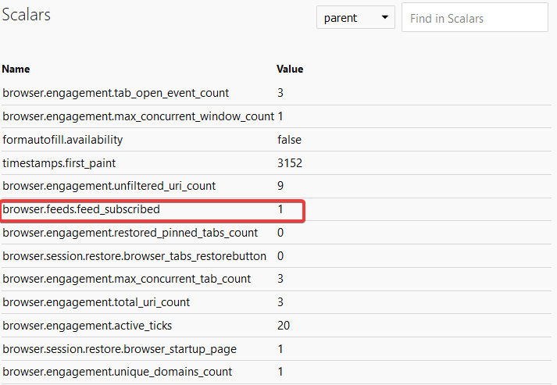557x385 pixels.
Task: Click the browser.engagement.max_concurrent_tab_count name
Action: [127, 279]
